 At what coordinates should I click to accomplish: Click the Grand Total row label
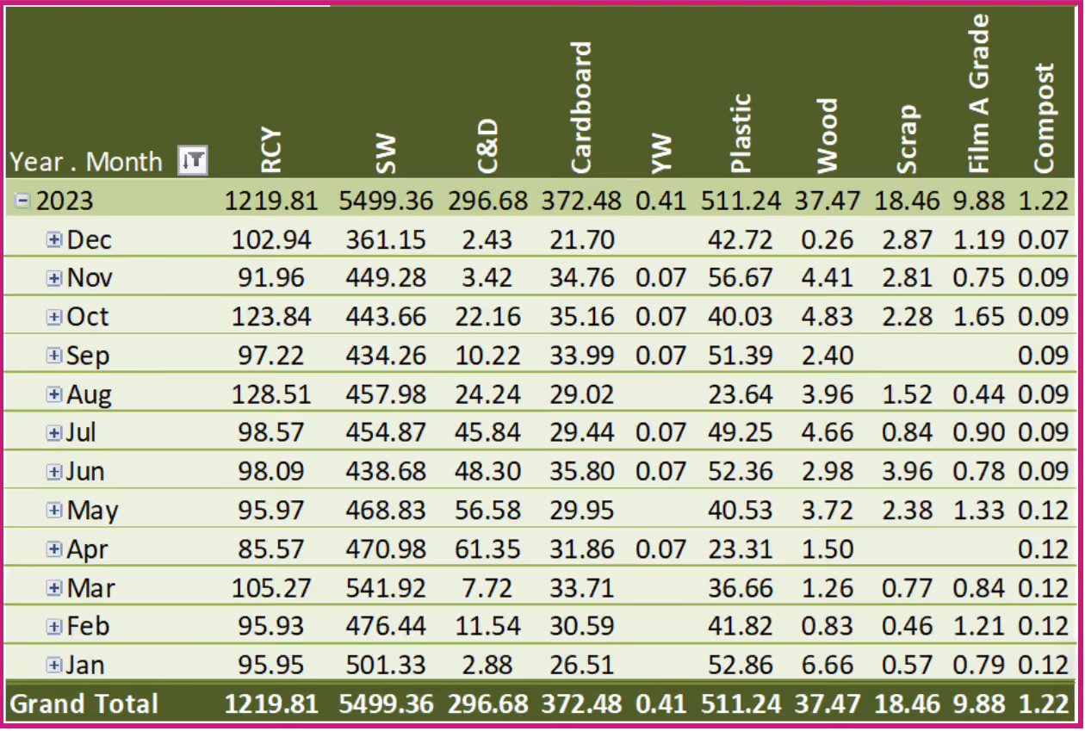(84, 703)
